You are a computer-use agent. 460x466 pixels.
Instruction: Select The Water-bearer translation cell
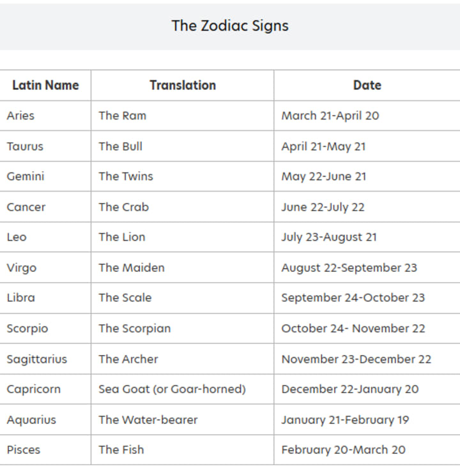pos(183,419)
